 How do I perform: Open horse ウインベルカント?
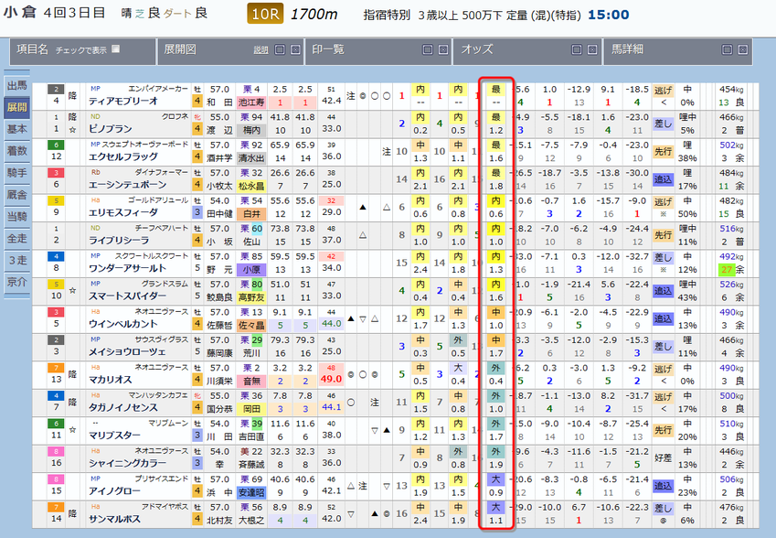(123, 324)
